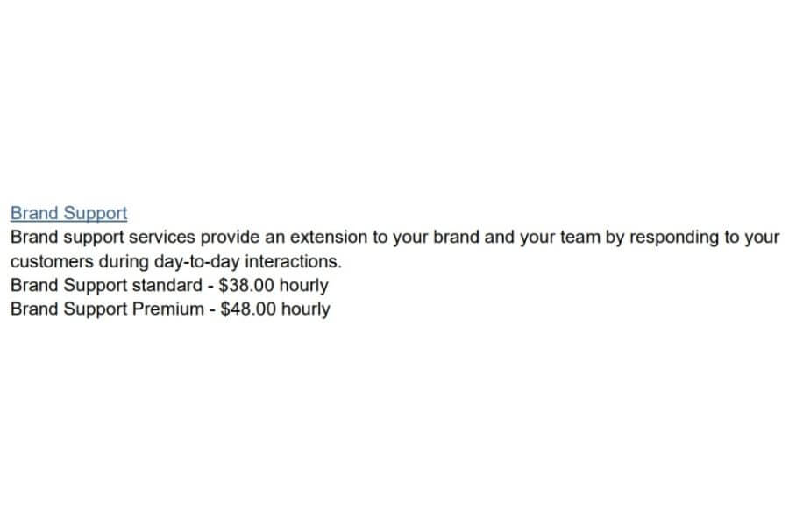The width and height of the screenshot is (789, 526).
Task: Click the word "Premium" in the pricing line
Action: click(167, 309)
